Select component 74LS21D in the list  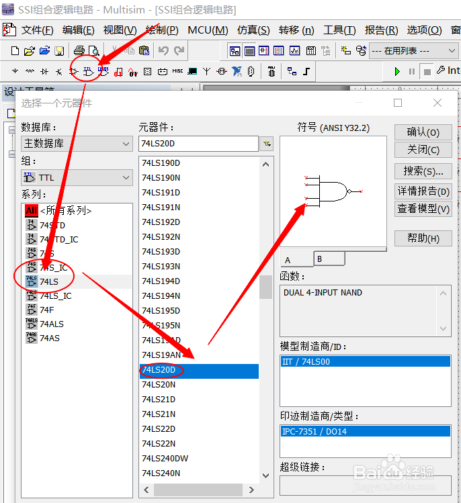click(199, 400)
